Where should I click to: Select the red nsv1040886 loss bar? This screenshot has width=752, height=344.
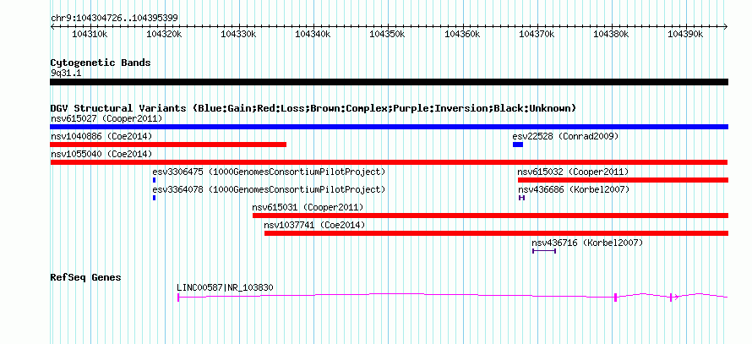(x=168, y=145)
